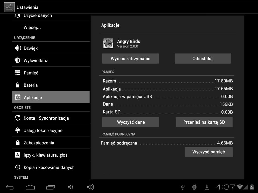Tap the download notification icon
Image resolution: width=258 pixels, height=193 pixels.
(207, 187)
